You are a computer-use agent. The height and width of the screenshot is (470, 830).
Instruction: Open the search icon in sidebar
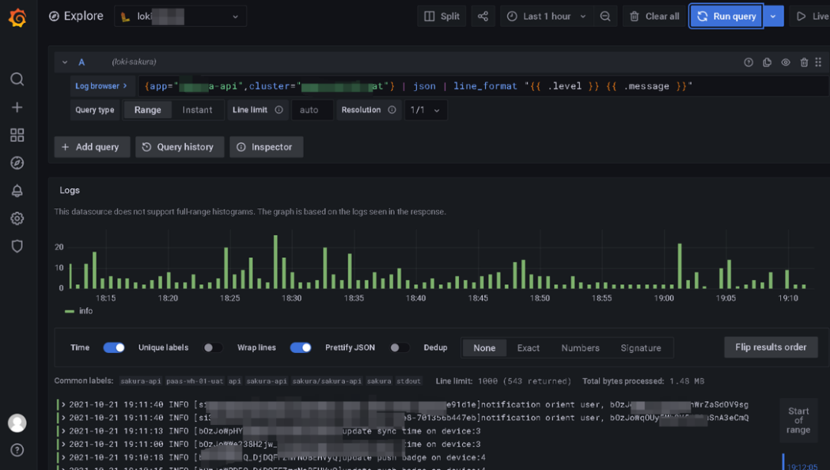coord(17,79)
